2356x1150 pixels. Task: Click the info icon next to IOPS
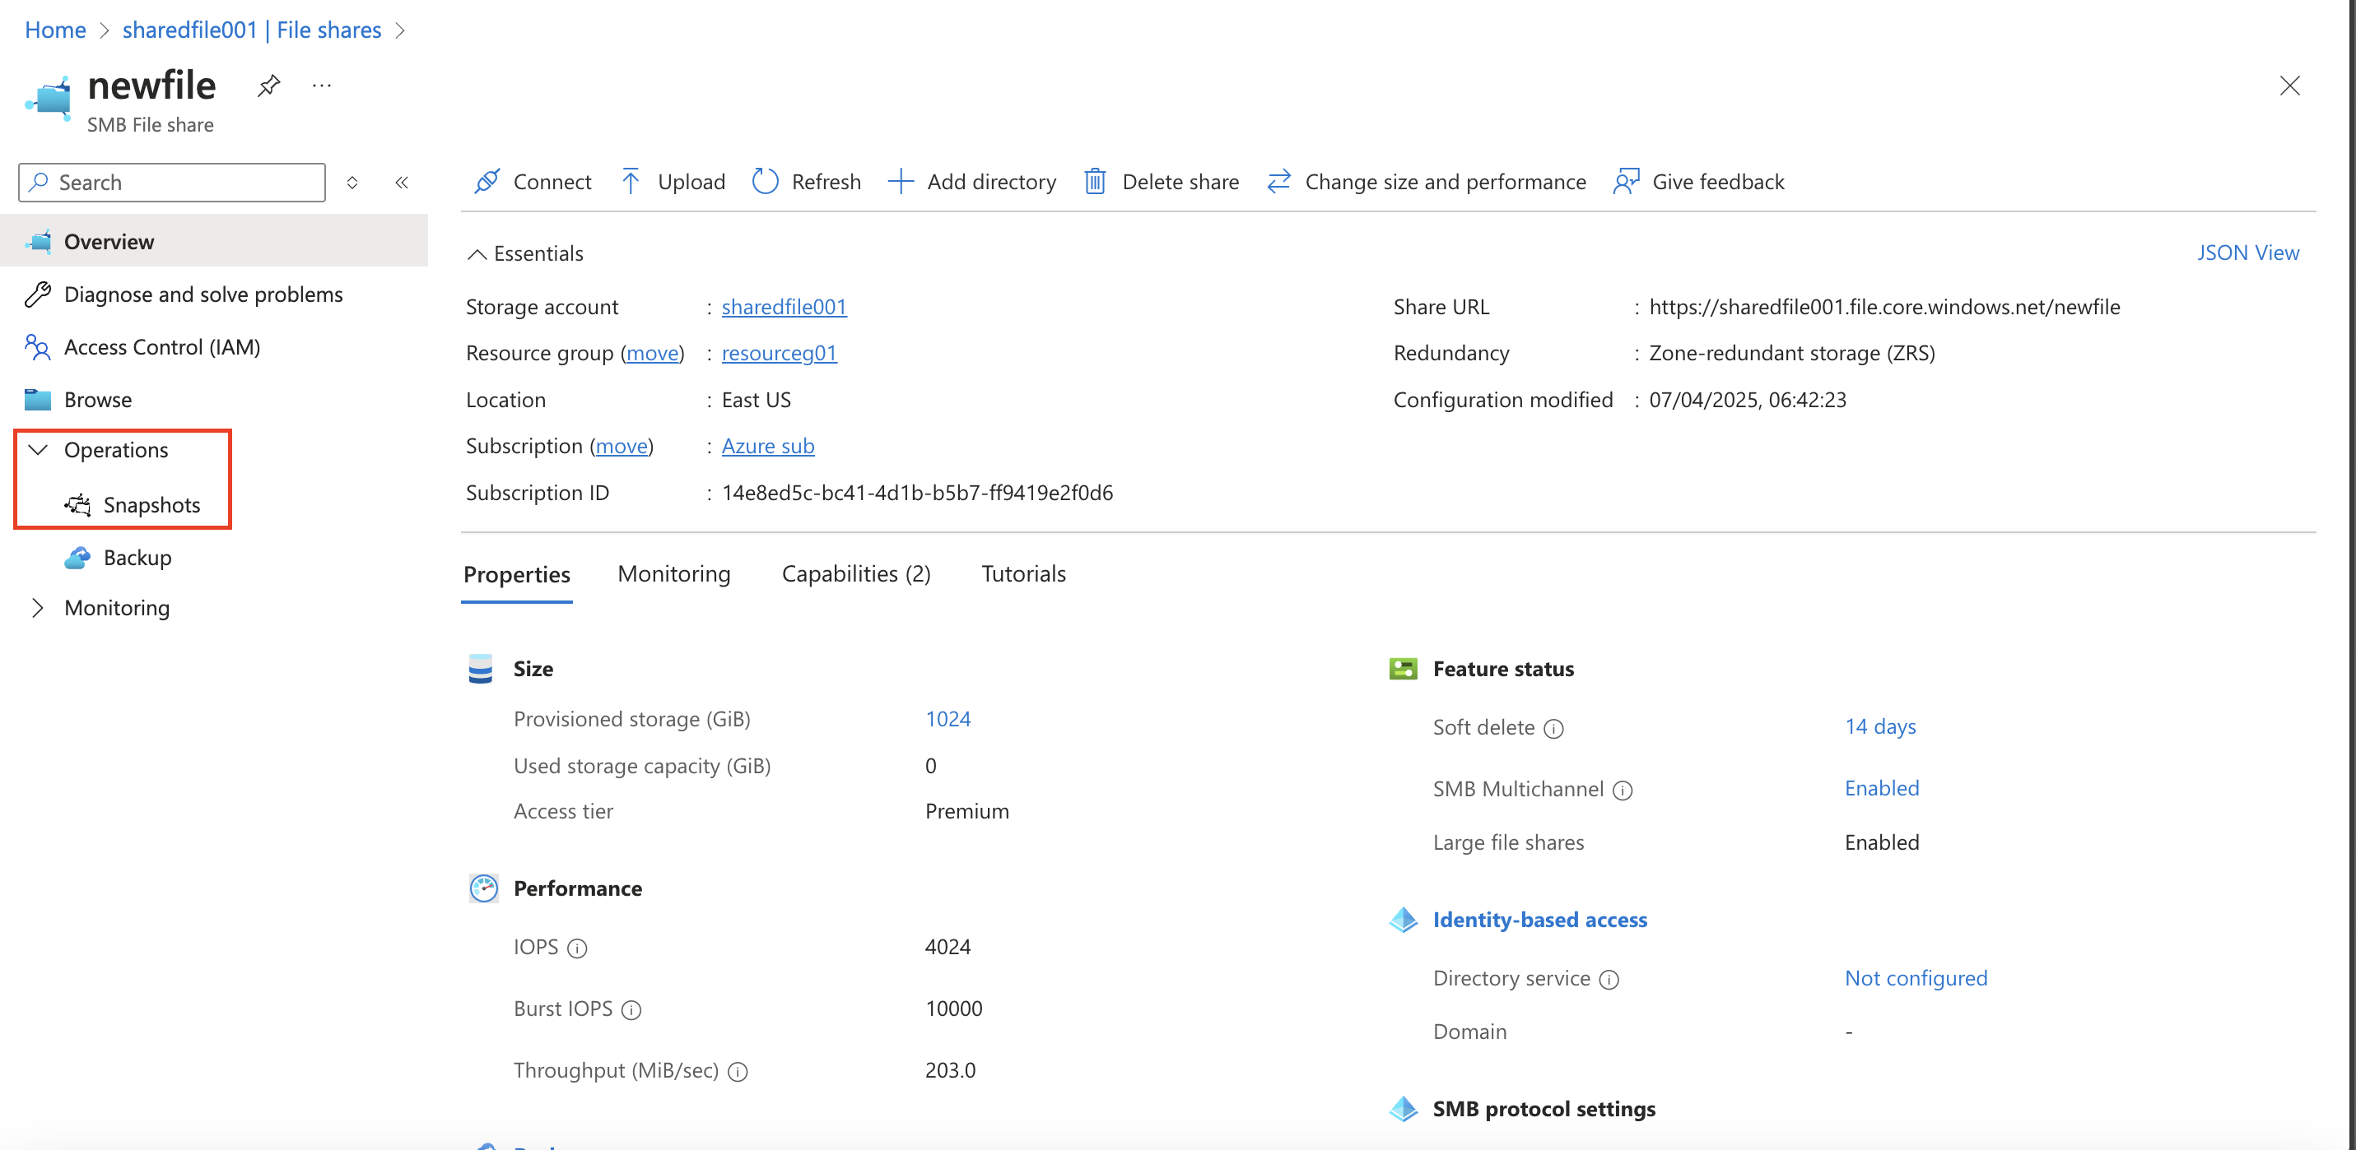coord(577,949)
